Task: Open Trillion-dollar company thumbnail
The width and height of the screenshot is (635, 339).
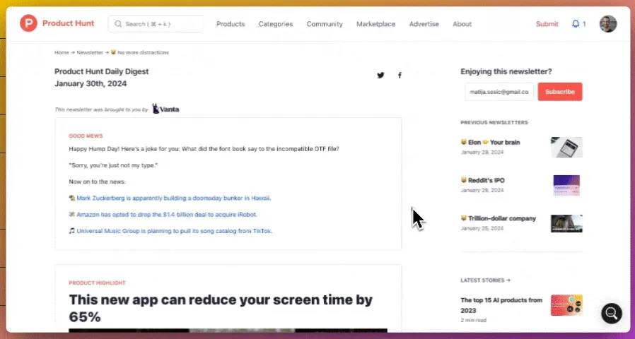Action: pyautogui.click(x=566, y=223)
